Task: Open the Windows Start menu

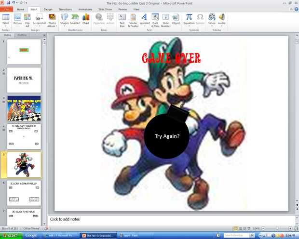Action: (x=11, y=236)
